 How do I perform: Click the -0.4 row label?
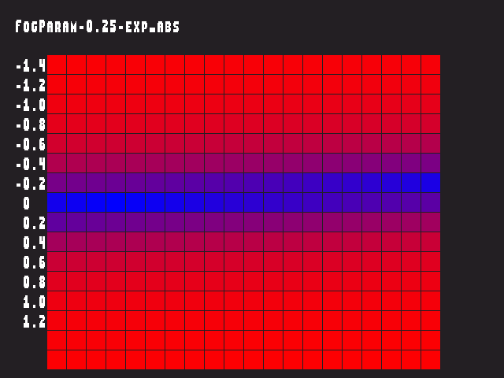pyautogui.click(x=31, y=164)
